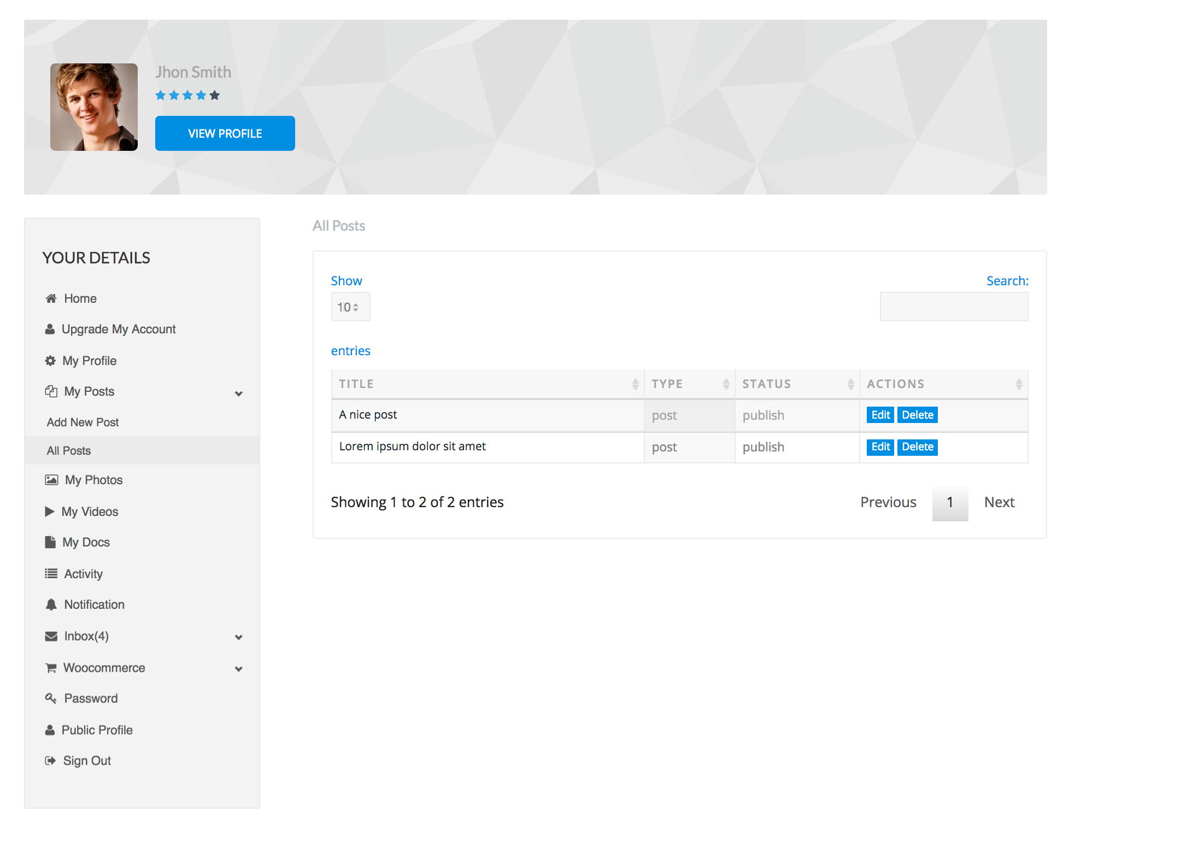Open Notification via the bell icon
The height and width of the screenshot is (846, 1198).
tap(50, 604)
